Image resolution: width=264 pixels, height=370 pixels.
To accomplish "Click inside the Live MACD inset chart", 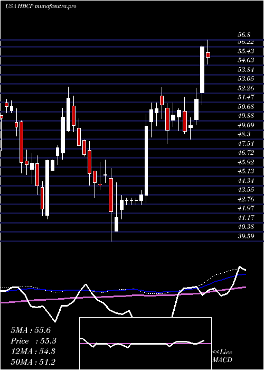I will pyautogui.click(x=145, y=344).
